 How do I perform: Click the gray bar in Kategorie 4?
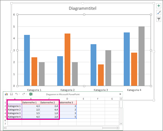point(141,56)
